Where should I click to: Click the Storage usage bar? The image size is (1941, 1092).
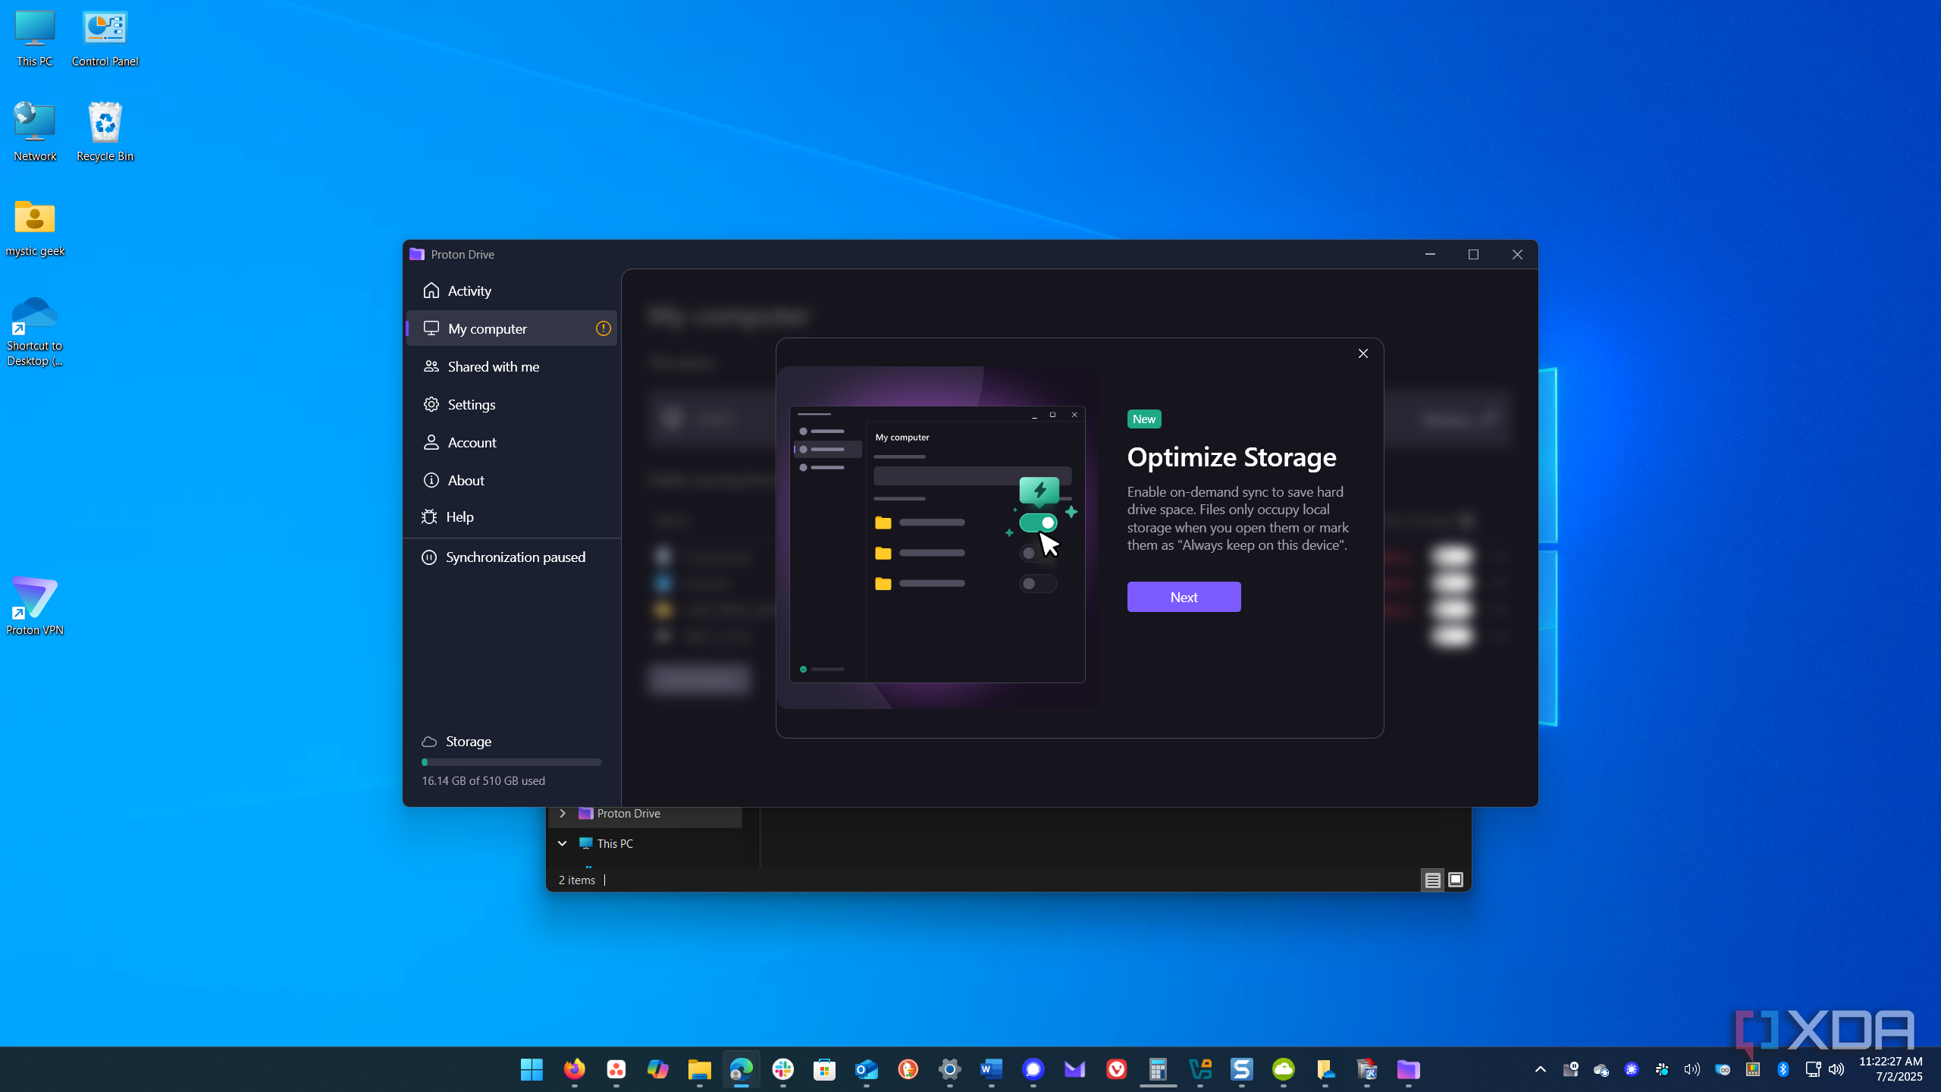tap(512, 762)
